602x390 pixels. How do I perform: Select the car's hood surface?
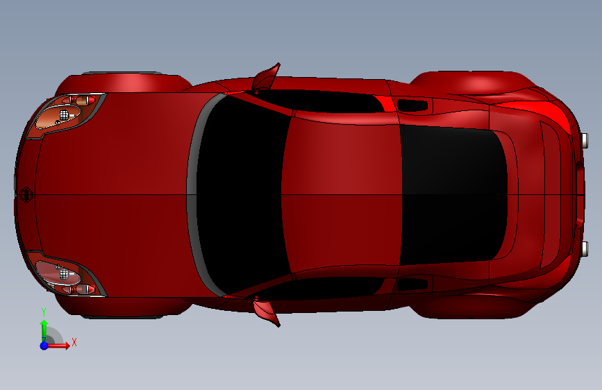point(115,194)
